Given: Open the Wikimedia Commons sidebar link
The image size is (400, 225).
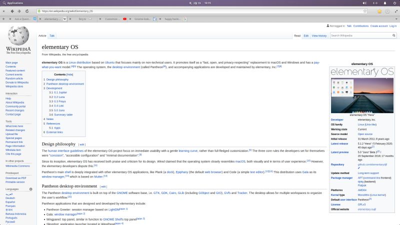Looking at the screenshot, I should [x=17, y=166].
